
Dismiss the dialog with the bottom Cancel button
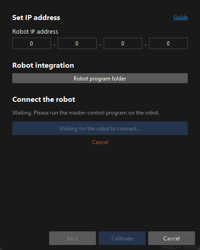pyautogui.click(x=171, y=238)
